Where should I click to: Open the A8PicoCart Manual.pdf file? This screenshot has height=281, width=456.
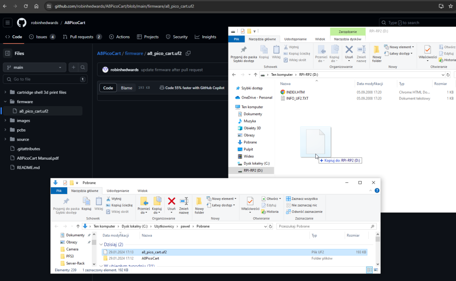click(x=38, y=158)
